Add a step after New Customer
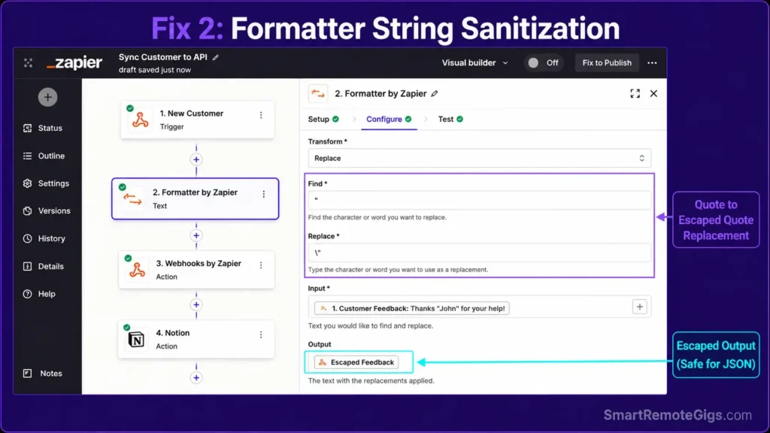Screen dimensions: 770x433 click(x=196, y=159)
